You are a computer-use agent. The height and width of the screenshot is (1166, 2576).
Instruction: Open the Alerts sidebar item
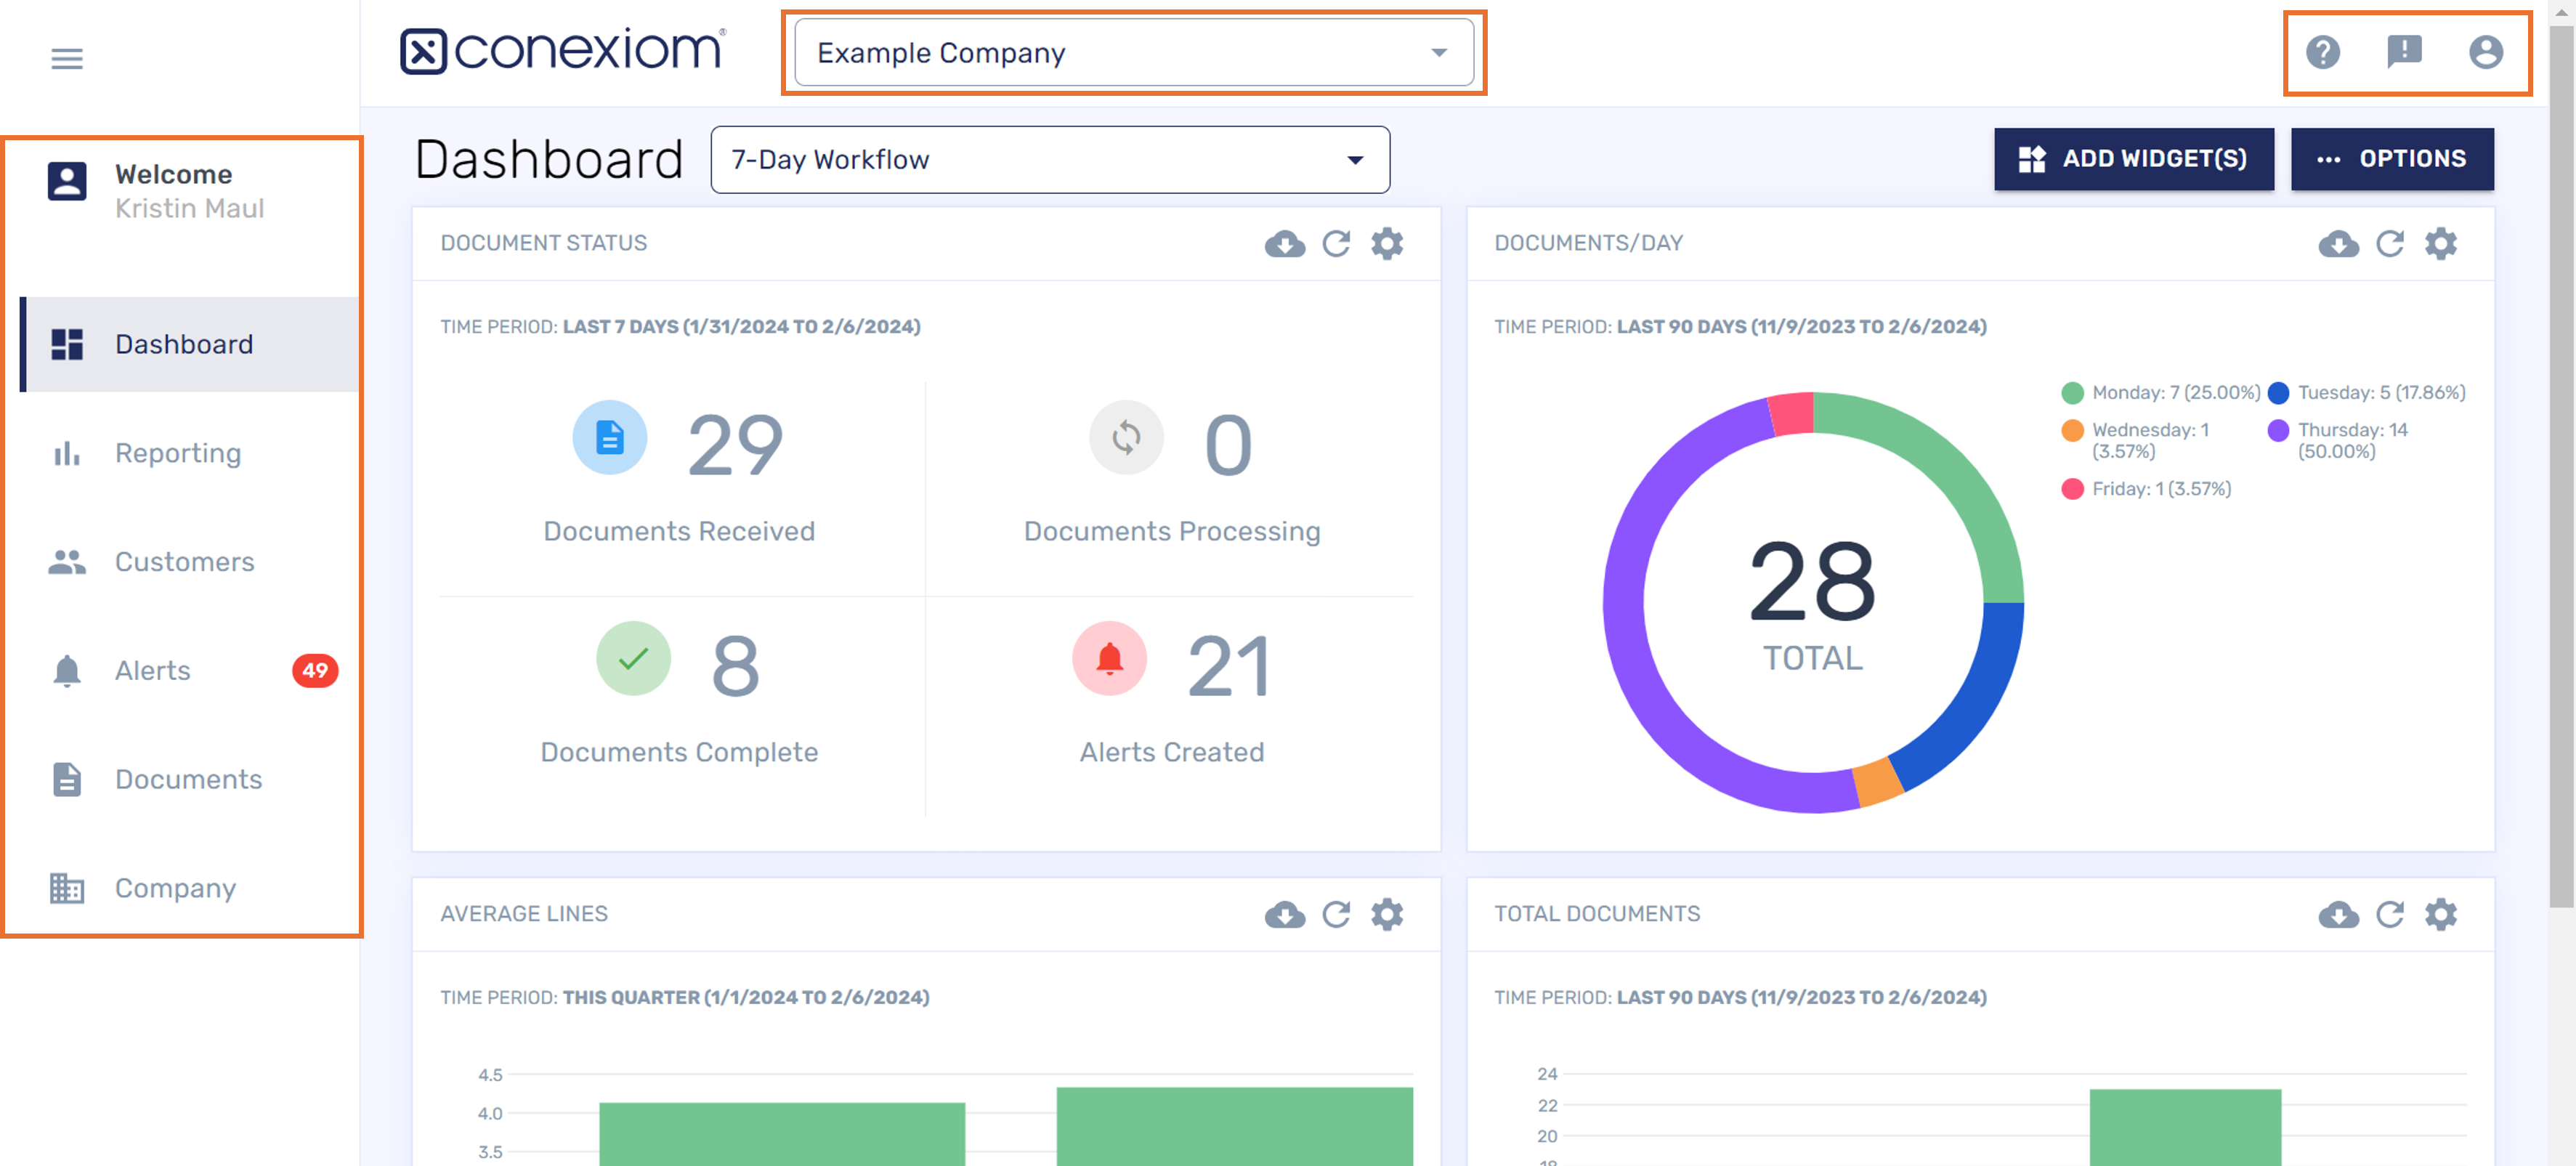tap(152, 671)
